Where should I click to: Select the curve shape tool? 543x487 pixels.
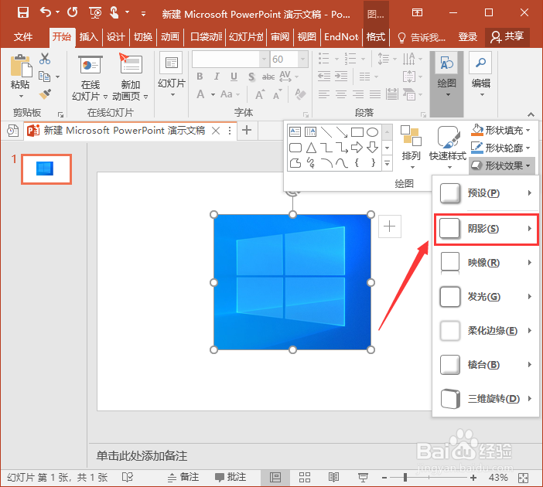341,162
